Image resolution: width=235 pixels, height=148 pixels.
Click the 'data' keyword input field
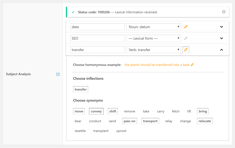(x=97, y=27)
